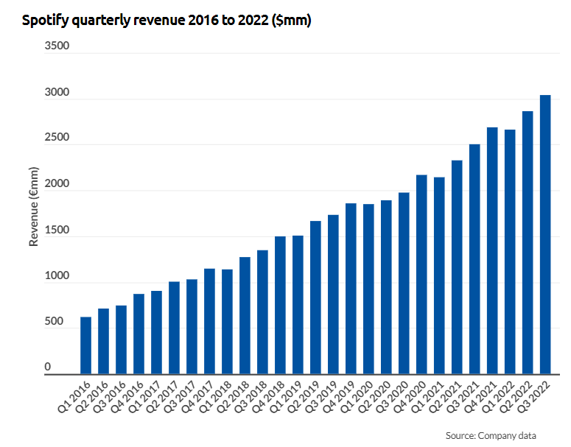The height and width of the screenshot is (447, 571).
Task: Click the Q3 2020 bar
Action: (404, 283)
